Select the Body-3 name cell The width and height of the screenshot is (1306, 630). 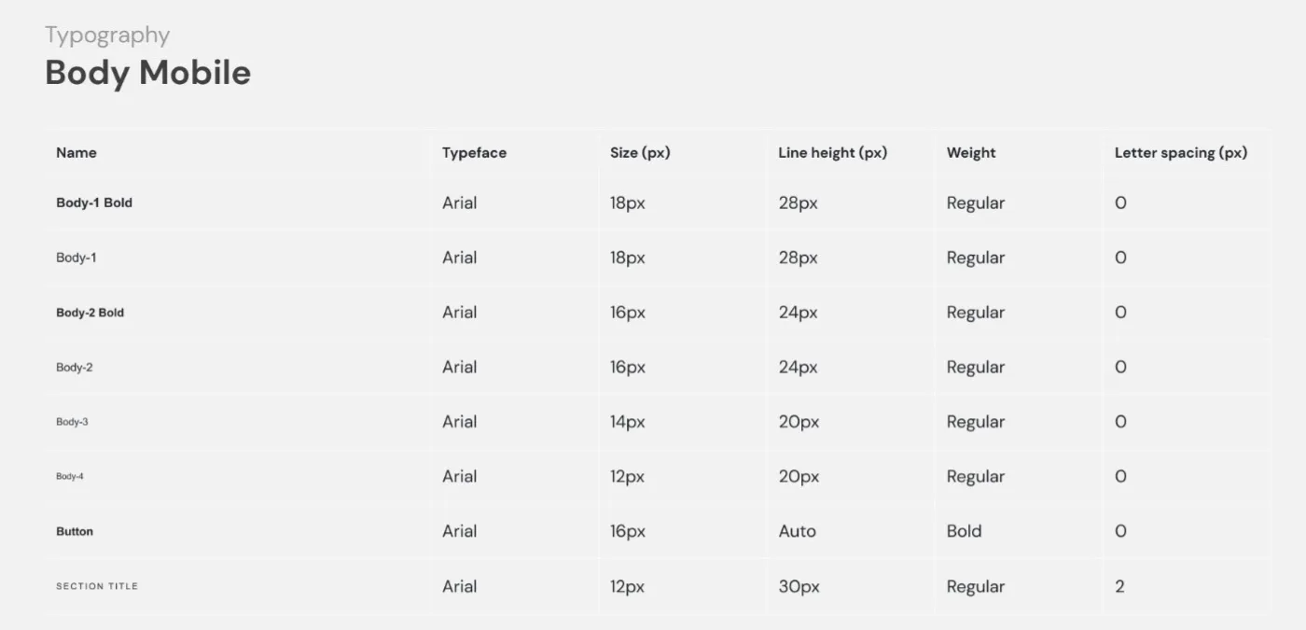click(x=72, y=422)
